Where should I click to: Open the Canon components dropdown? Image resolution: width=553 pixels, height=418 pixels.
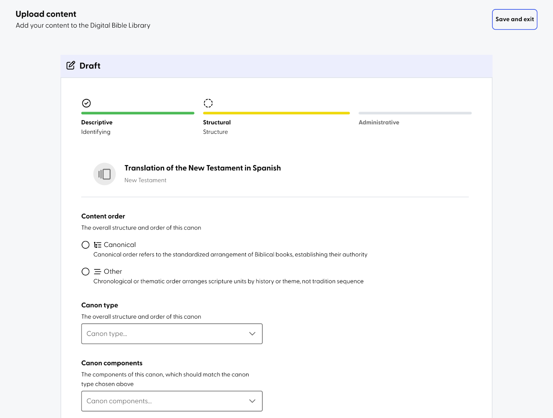[x=172, y=401]
